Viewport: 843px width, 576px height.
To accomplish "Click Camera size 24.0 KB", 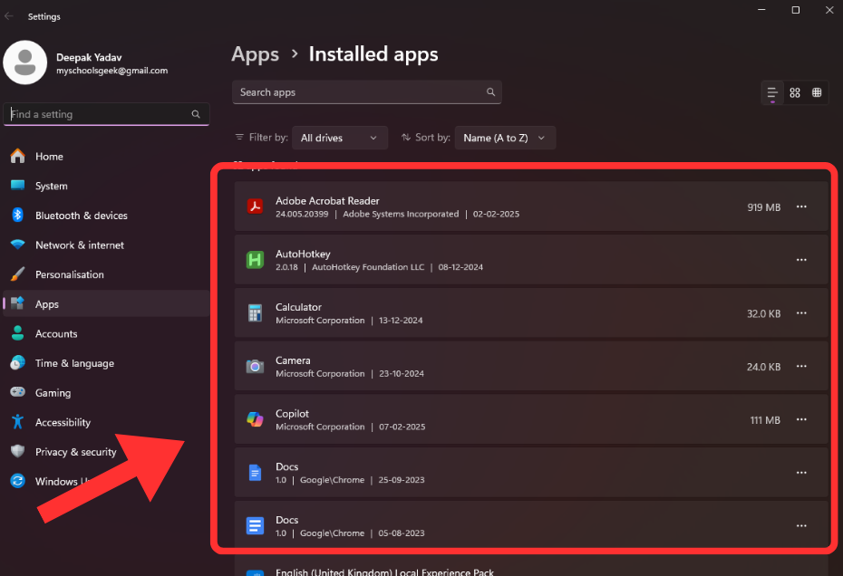I will click(763, 367).
